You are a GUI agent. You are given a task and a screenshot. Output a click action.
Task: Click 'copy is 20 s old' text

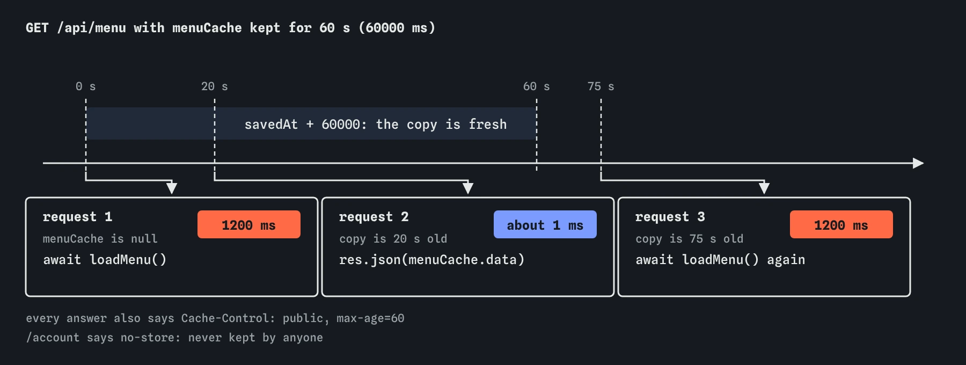tap(393, 239)
